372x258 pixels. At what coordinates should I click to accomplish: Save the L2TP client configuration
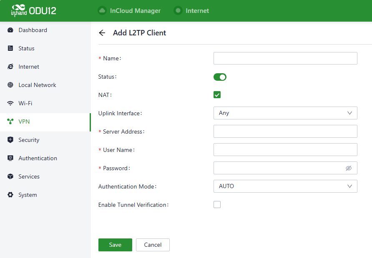[x=115, y=245]
